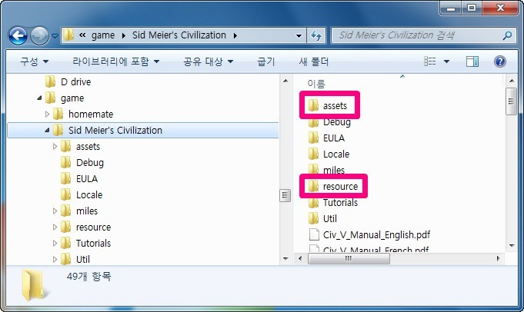Select 'Tutorials' folder in file list
The width and height of the screenshot is (524, 312).
(340, 202)
